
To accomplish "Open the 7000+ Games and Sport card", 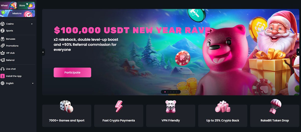I will click(x=67, y=116).
